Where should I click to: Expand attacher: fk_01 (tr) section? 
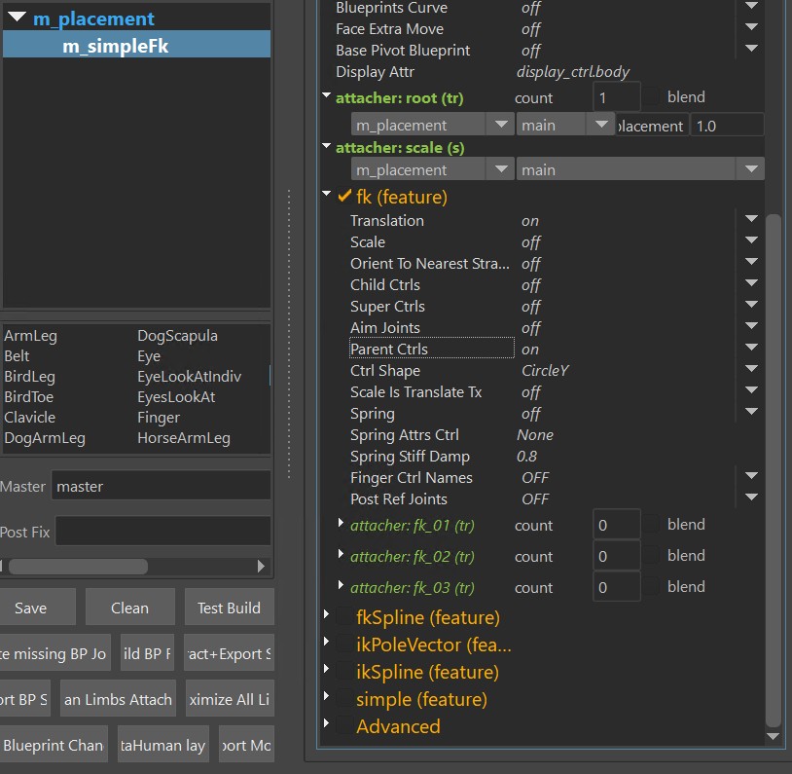tap(341, 523)
